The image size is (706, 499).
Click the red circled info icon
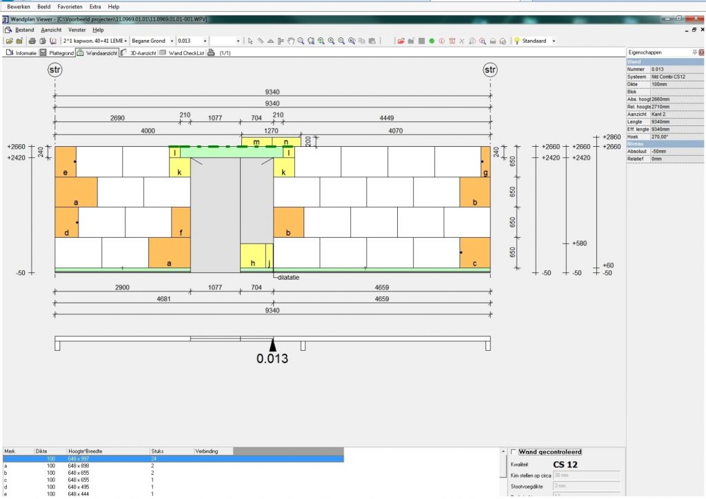[442, 41]
